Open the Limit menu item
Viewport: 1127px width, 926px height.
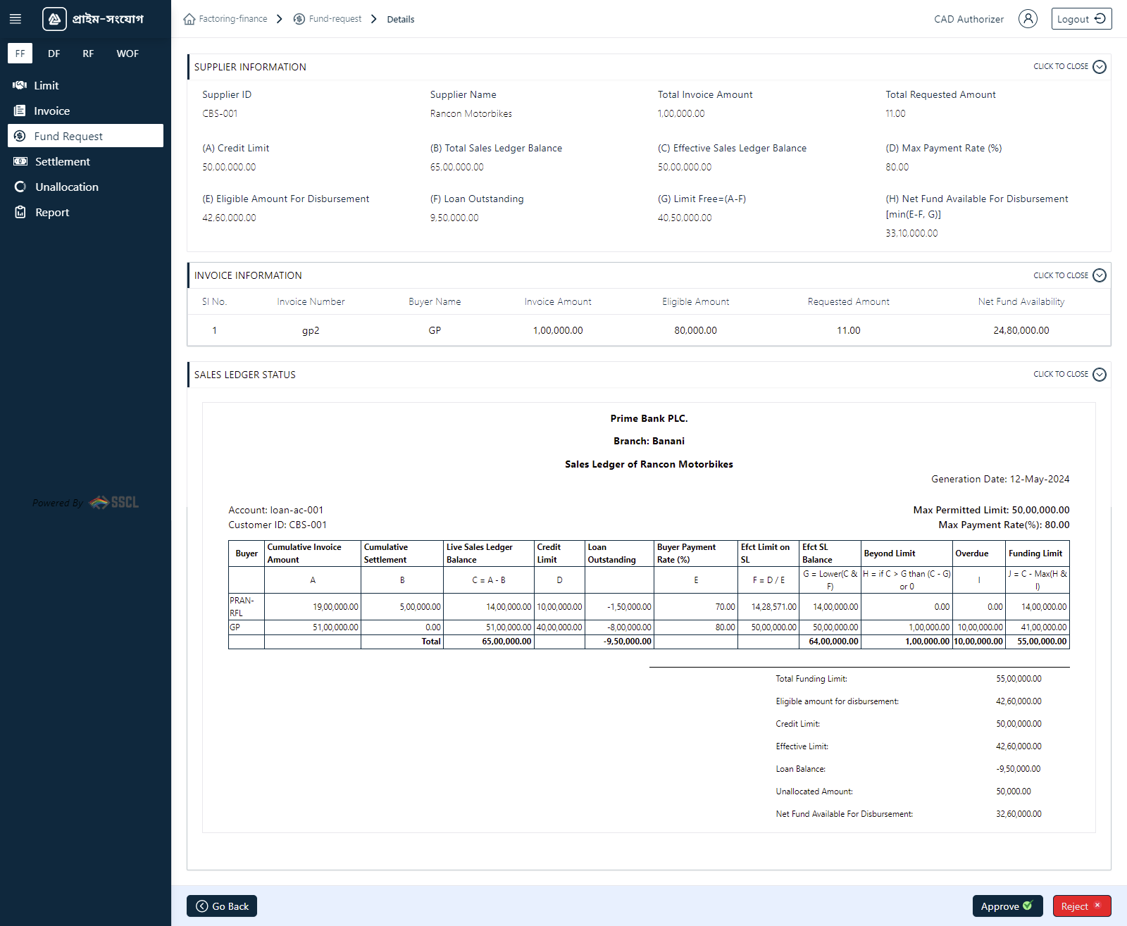(85, 85)
